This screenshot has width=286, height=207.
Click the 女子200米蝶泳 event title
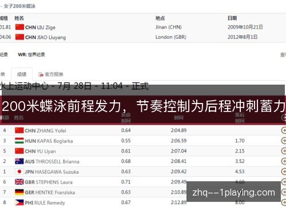pyautogui.click(x=19, y=6)
